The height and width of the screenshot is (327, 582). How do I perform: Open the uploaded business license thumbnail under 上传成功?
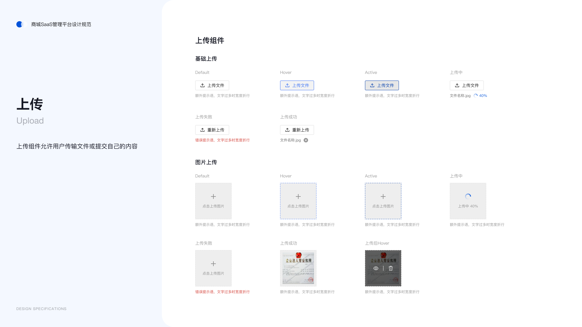[298, 268]
